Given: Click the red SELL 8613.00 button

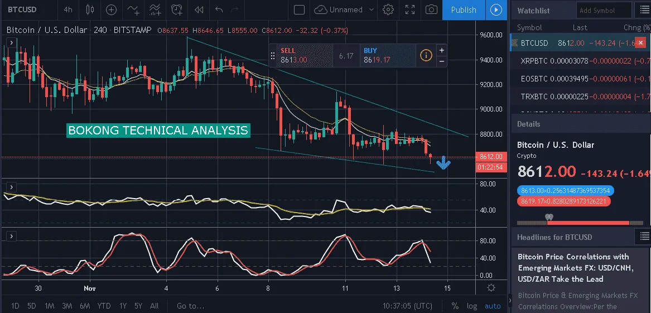Looking at the screenshot, I should [305, 55].
